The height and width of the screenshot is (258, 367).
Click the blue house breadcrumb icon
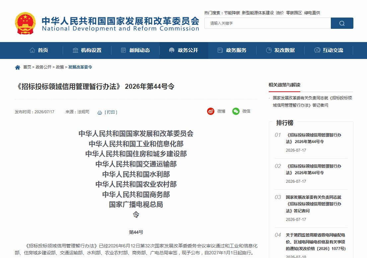click(x=18, y=68)
